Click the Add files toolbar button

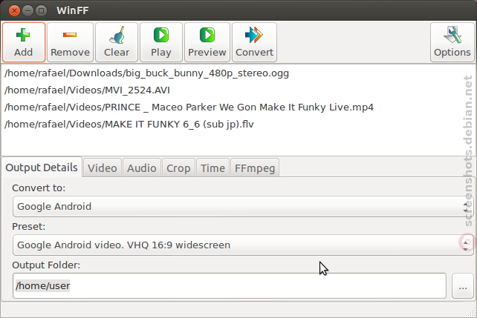pyautogui.click(x=24, y=42)
